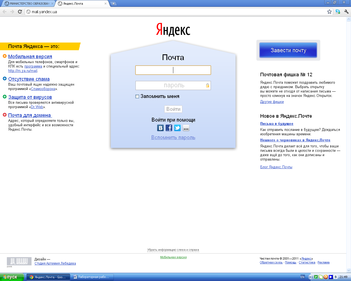Click the blue play tray icon
Screen dimensions: 351x281
click(331, 277)
